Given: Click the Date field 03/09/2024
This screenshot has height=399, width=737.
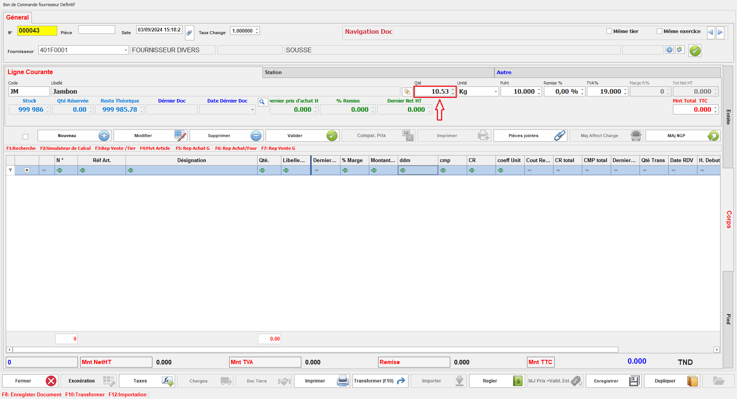Looking at the screenshot, I should pyautogui.click(x=159, y=30).
